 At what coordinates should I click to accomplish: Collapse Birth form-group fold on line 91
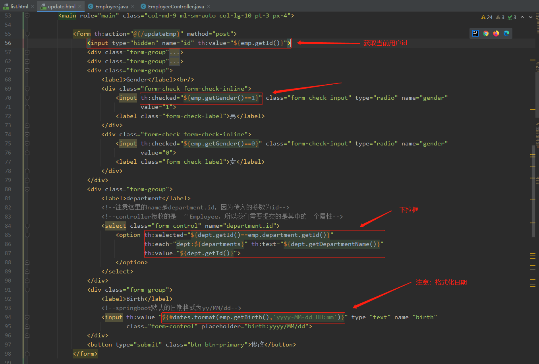pos(27,290)
